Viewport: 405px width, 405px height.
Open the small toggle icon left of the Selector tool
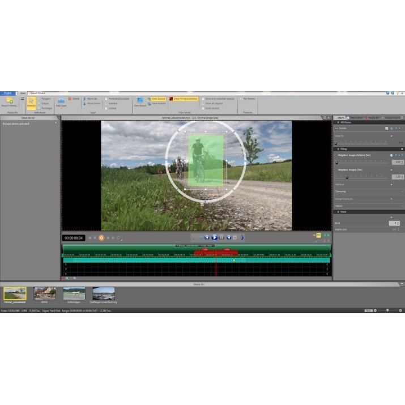22,99
